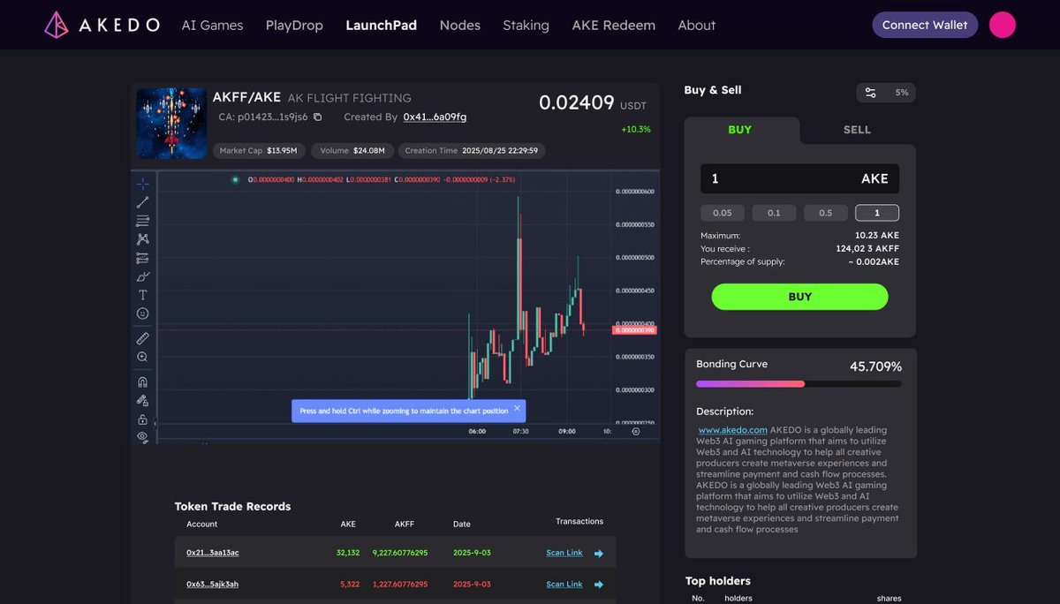Image resolution: width=1060 pixels, height=604 pixels.
Task: Activate the zoom-in magnifier tool
Action: [x=142, y=357]
